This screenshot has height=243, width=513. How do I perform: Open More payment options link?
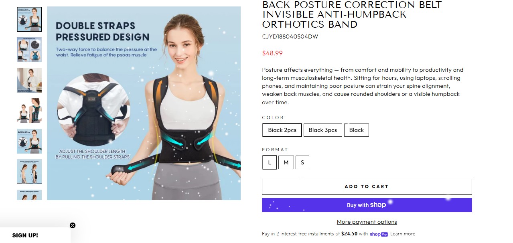tap(367, 222)
